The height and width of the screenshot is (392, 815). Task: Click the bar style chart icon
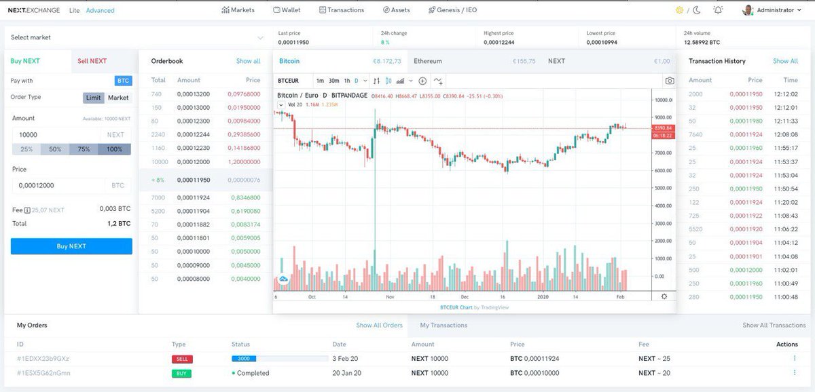coord(376,81)
